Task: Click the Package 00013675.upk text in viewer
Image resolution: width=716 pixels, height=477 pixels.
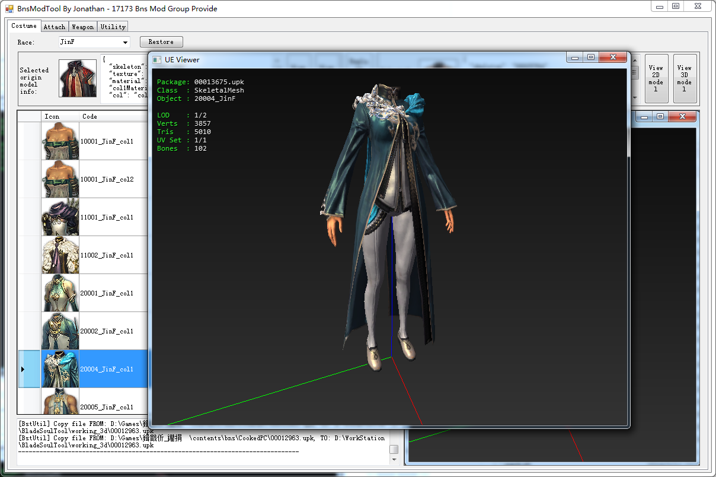Action: pyautogui.click(x=200, y=82)
